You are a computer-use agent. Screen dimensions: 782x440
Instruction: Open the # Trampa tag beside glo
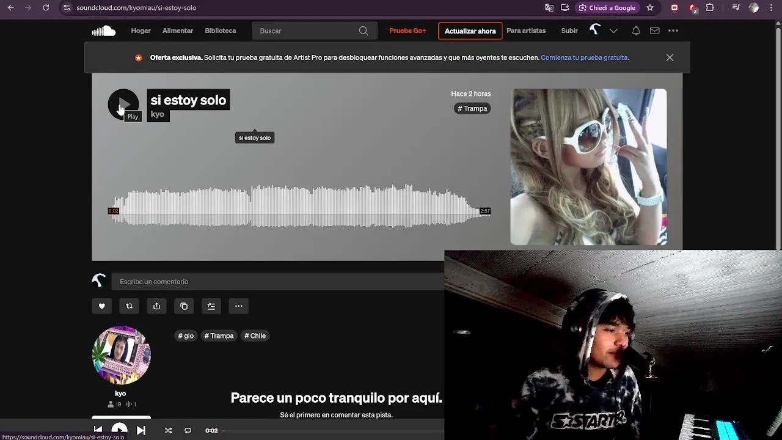(219, 335)
